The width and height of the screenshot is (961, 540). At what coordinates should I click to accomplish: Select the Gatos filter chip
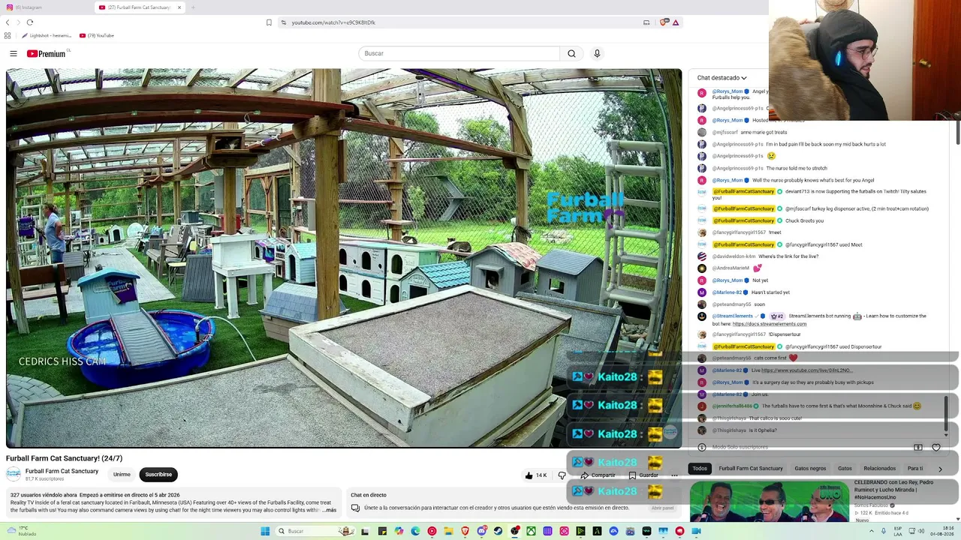[x=845, y=469]
